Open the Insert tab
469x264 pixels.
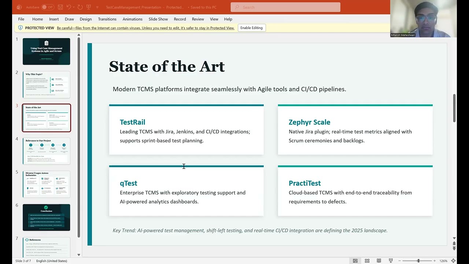(x=54, y=19)
